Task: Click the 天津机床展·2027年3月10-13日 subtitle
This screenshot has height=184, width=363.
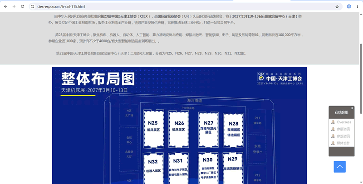Action: click(94, 90)
